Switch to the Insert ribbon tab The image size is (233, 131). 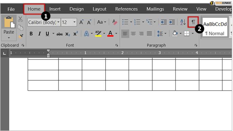[55, 9]
